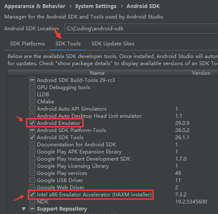Open the SDK Update Sites tab

(113, 44)
